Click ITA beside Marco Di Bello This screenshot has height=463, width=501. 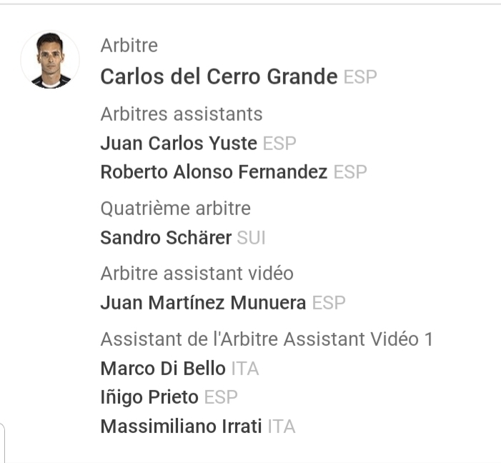click(245, 369)
